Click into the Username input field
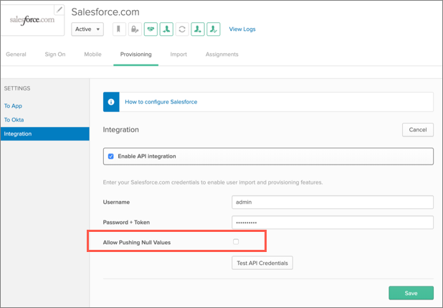Image resolution: width=443 pixels, height=308 pixels. [x=333, y=202]
